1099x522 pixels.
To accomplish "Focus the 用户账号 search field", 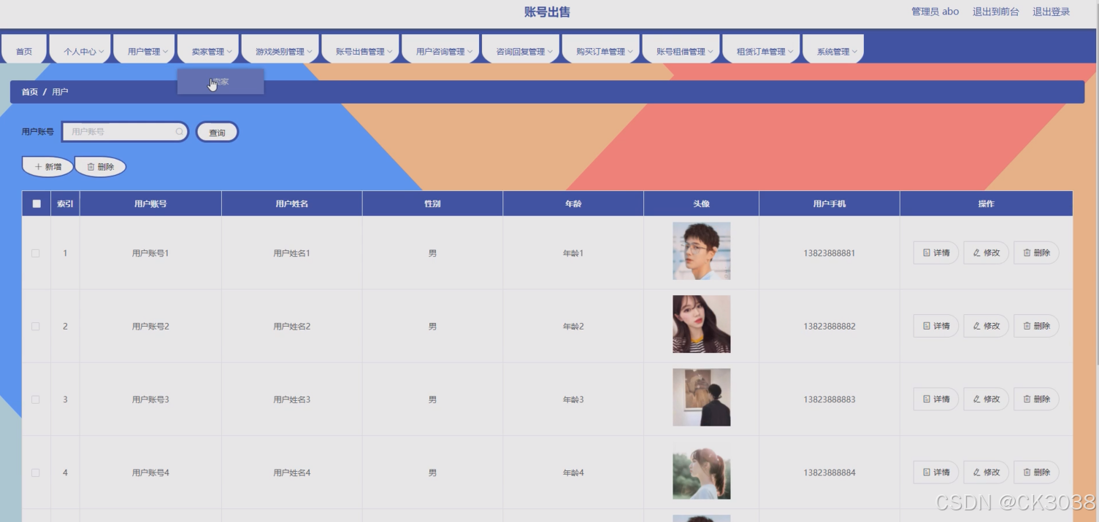I will coord(125,132).
